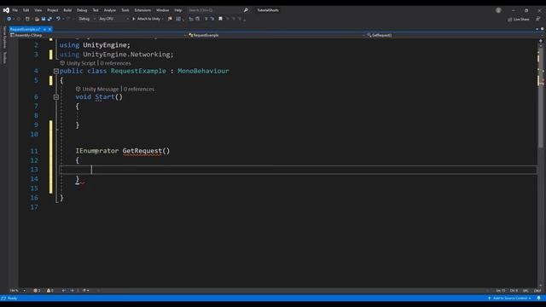546x307 pixels.
Task: Click the Attach to Unity button
Action: 146,19
